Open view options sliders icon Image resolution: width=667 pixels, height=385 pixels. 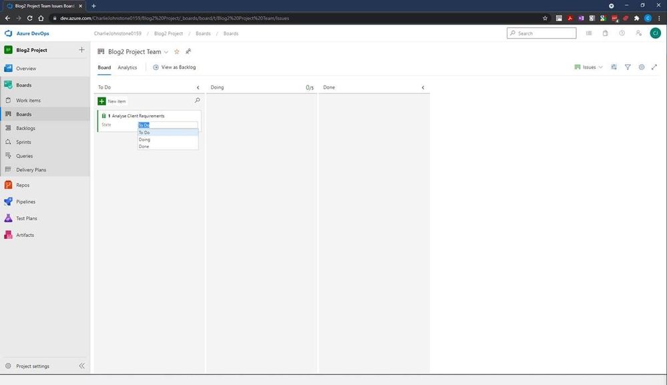614,67
